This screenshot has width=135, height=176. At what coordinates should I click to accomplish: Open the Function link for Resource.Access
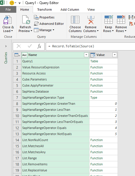point(96,73)
